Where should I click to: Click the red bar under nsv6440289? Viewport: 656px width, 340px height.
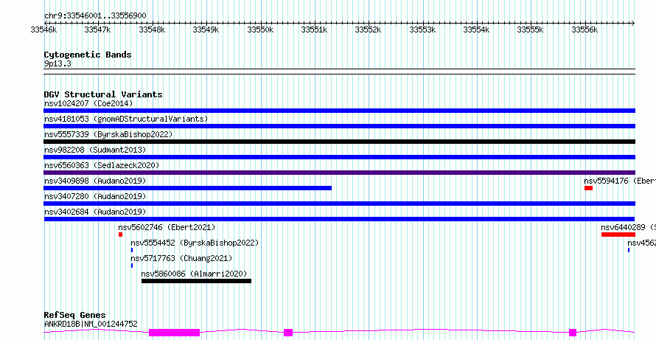(618, 235)
